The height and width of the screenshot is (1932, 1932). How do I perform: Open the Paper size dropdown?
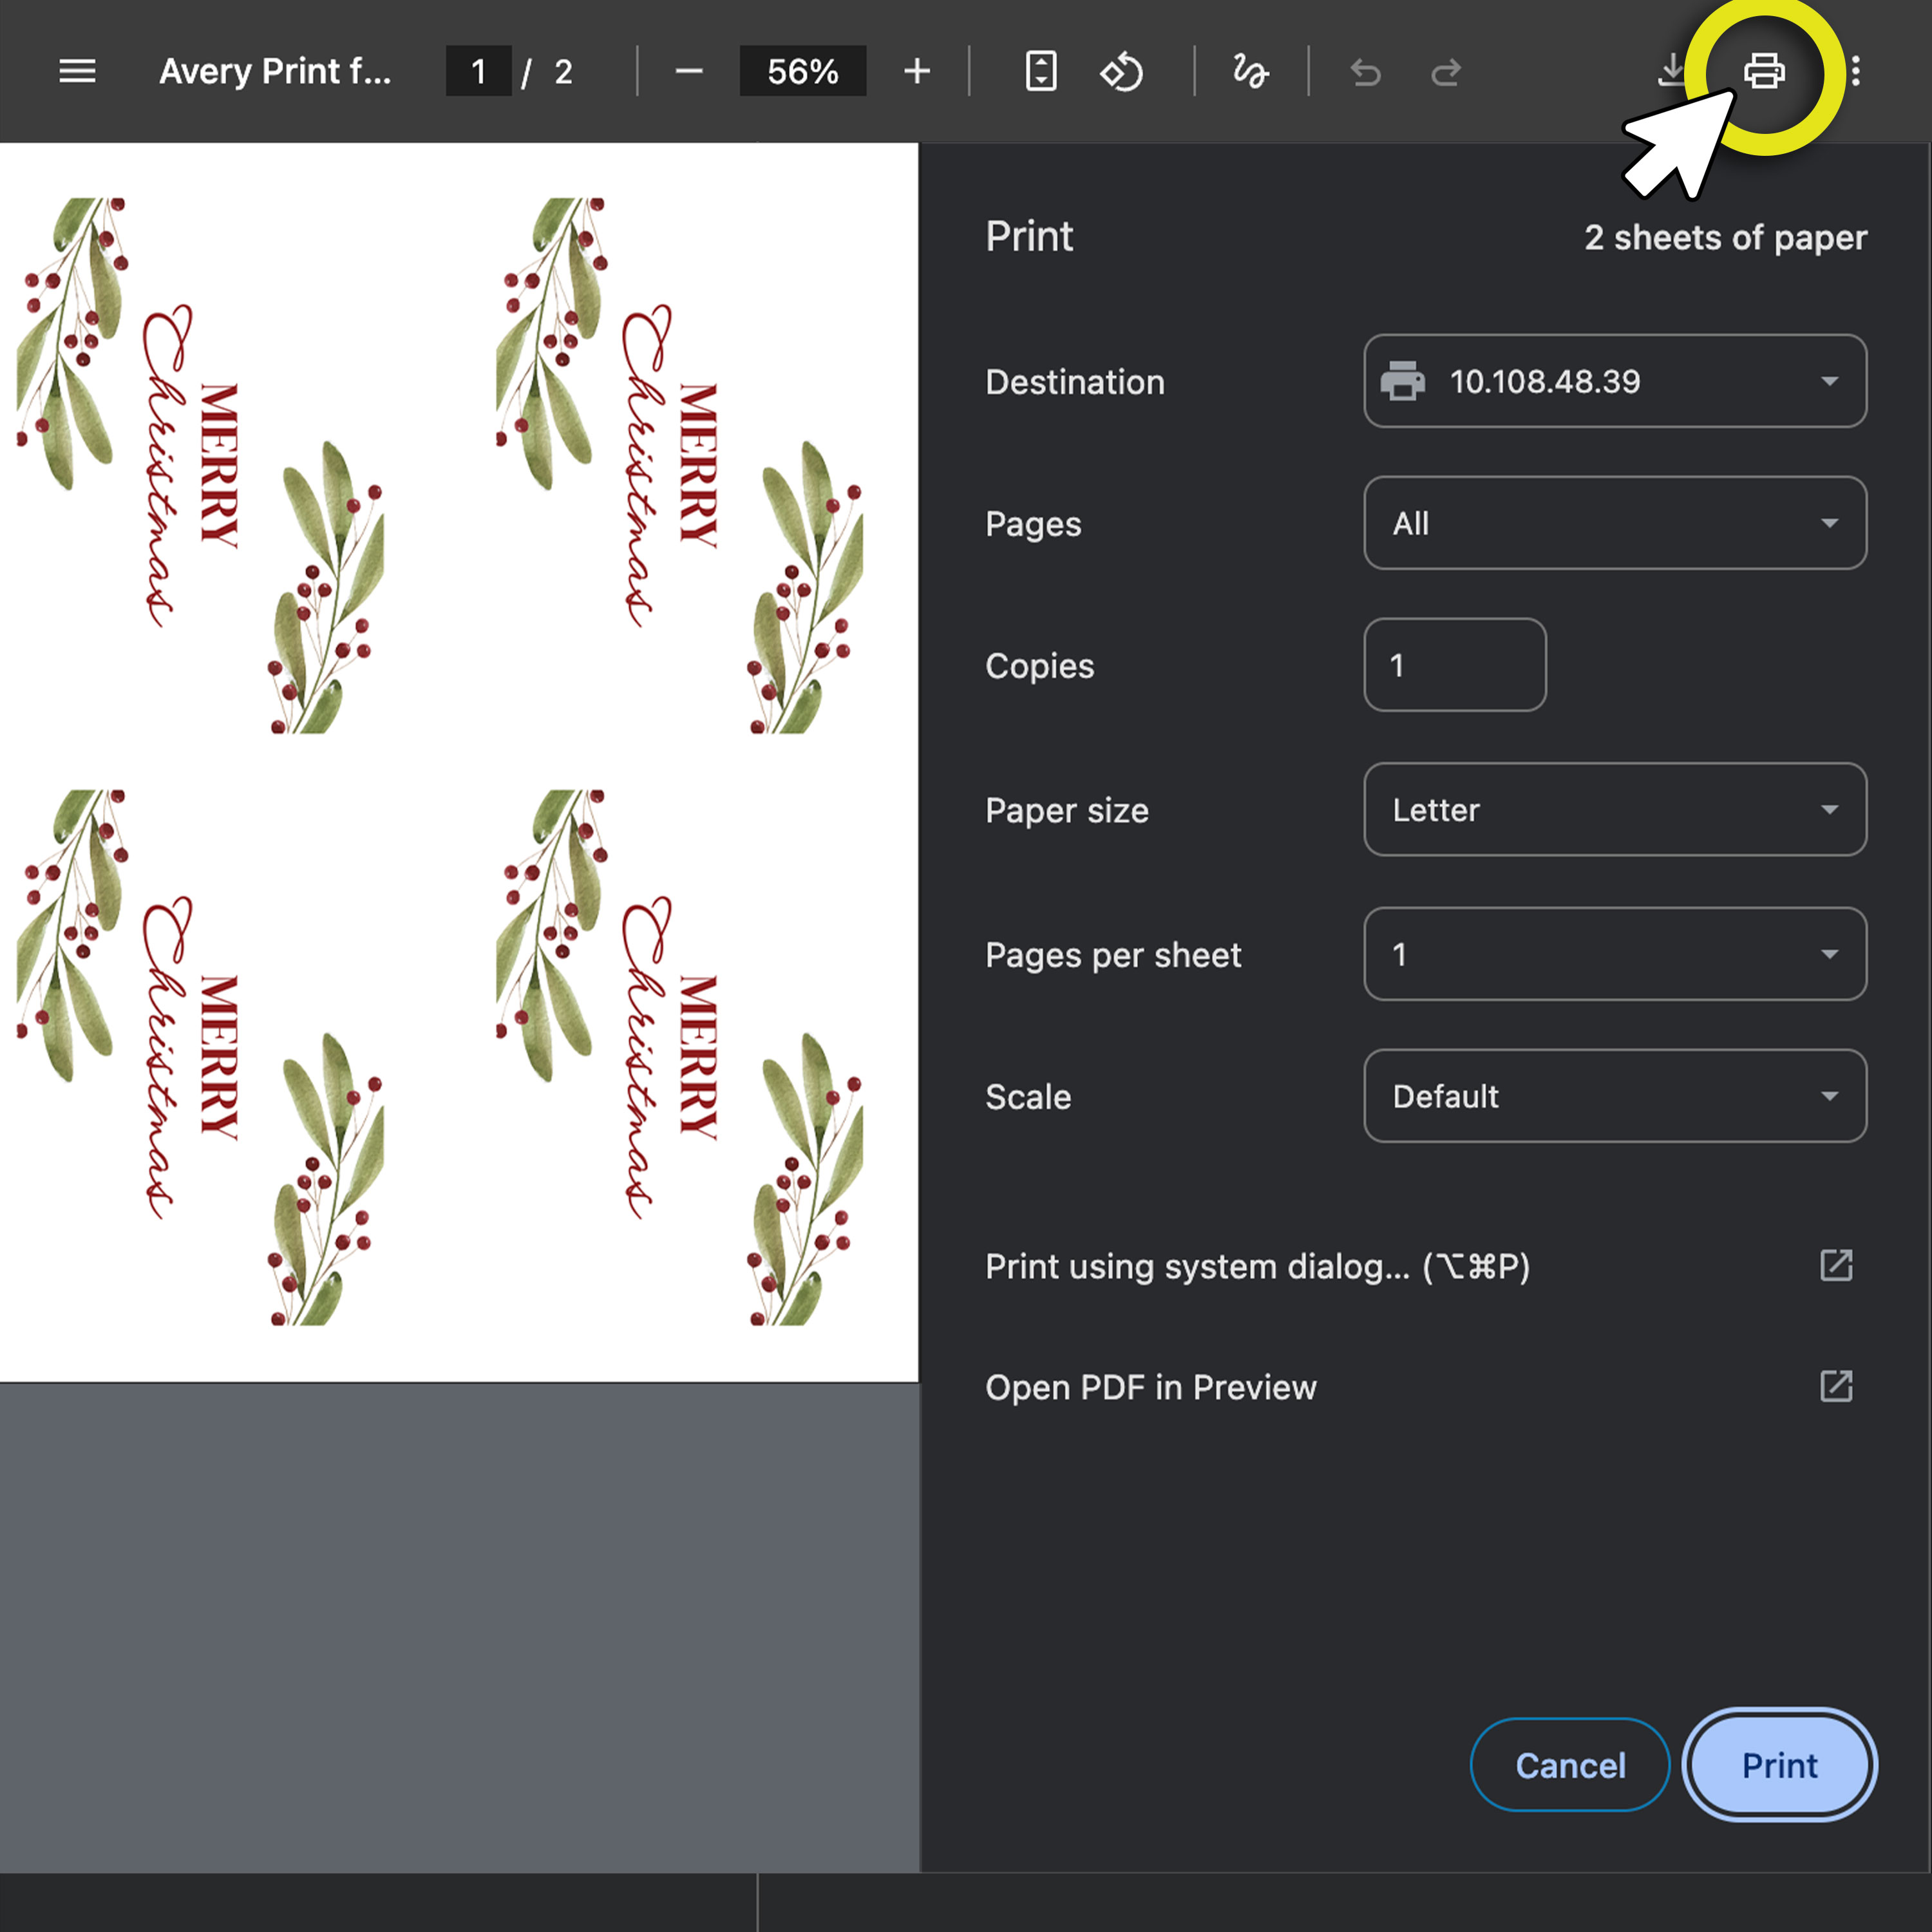[1614, 810]
